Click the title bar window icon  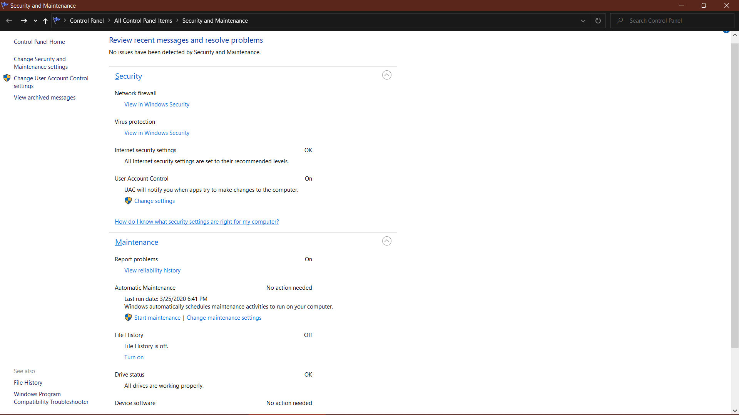(5, 5)
